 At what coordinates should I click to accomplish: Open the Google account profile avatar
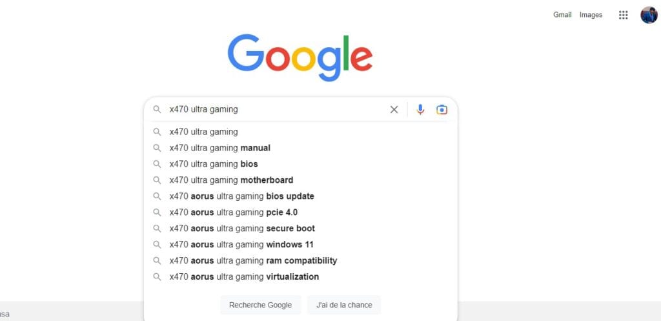(649, 15)
